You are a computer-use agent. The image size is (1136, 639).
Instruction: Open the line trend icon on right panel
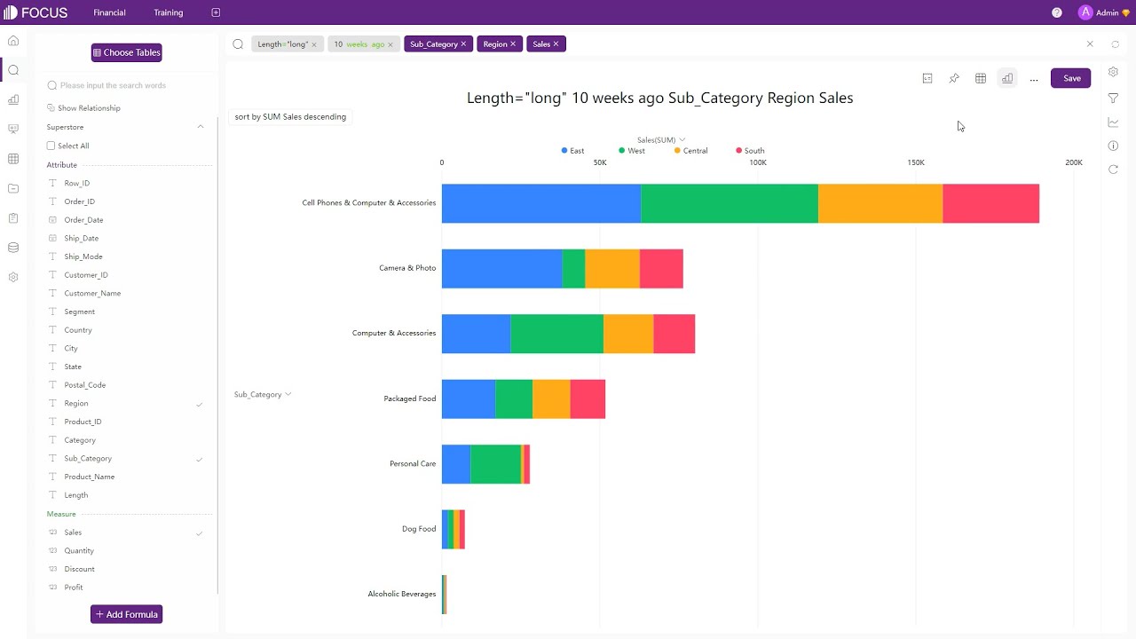click(1113, 122)
